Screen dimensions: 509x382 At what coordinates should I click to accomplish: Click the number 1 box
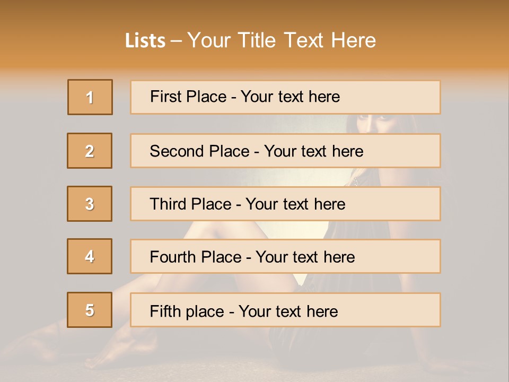[90, 97]
